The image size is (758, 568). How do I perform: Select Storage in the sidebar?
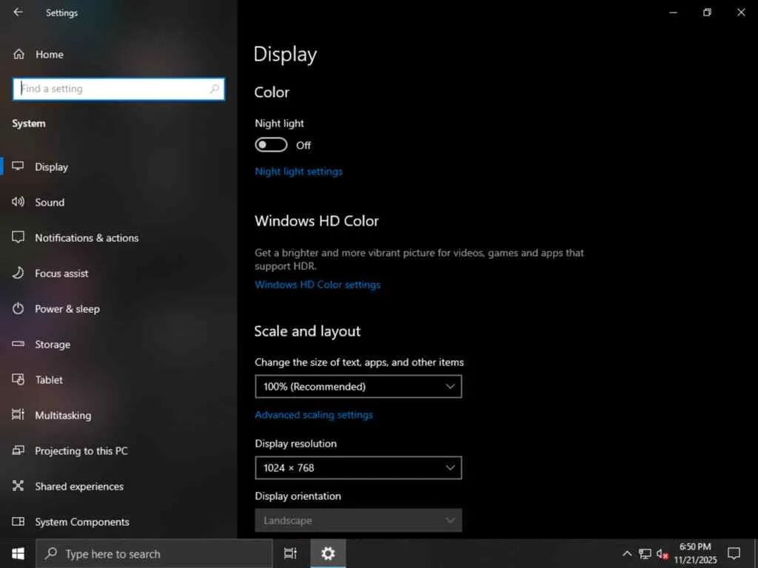[53, 345]
